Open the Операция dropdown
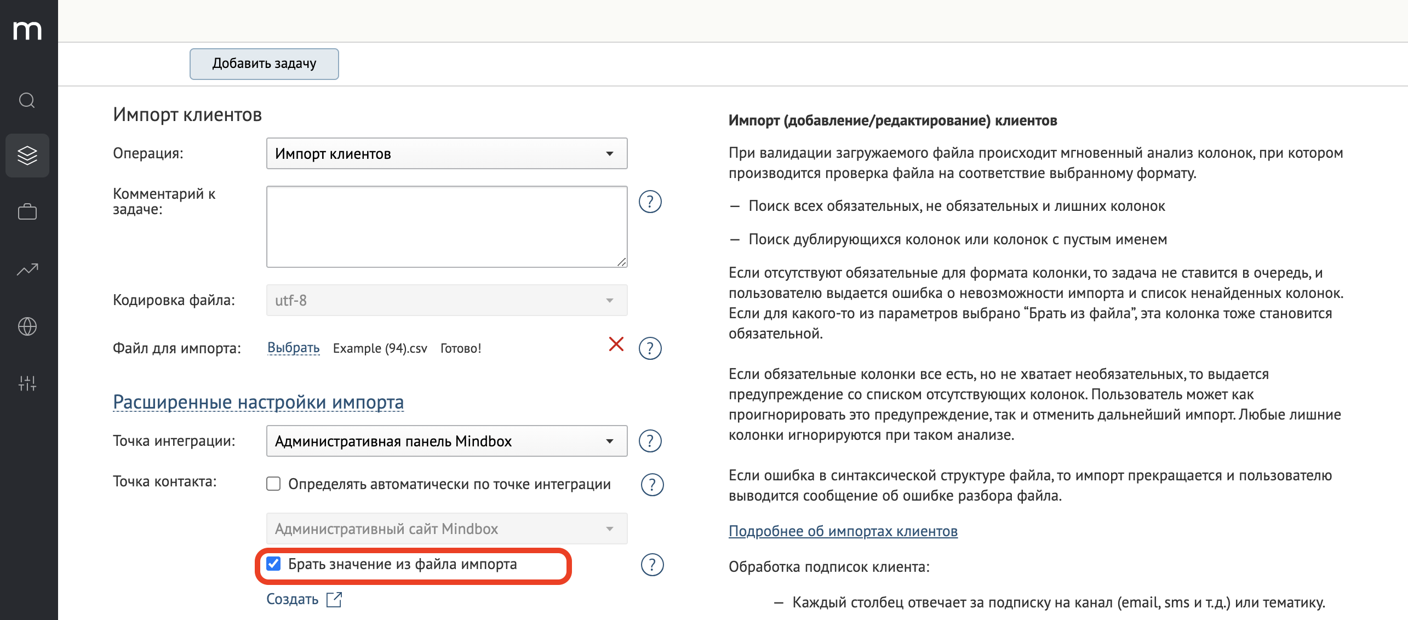This screenshot has width=1408, height=620. coord(447,154)
